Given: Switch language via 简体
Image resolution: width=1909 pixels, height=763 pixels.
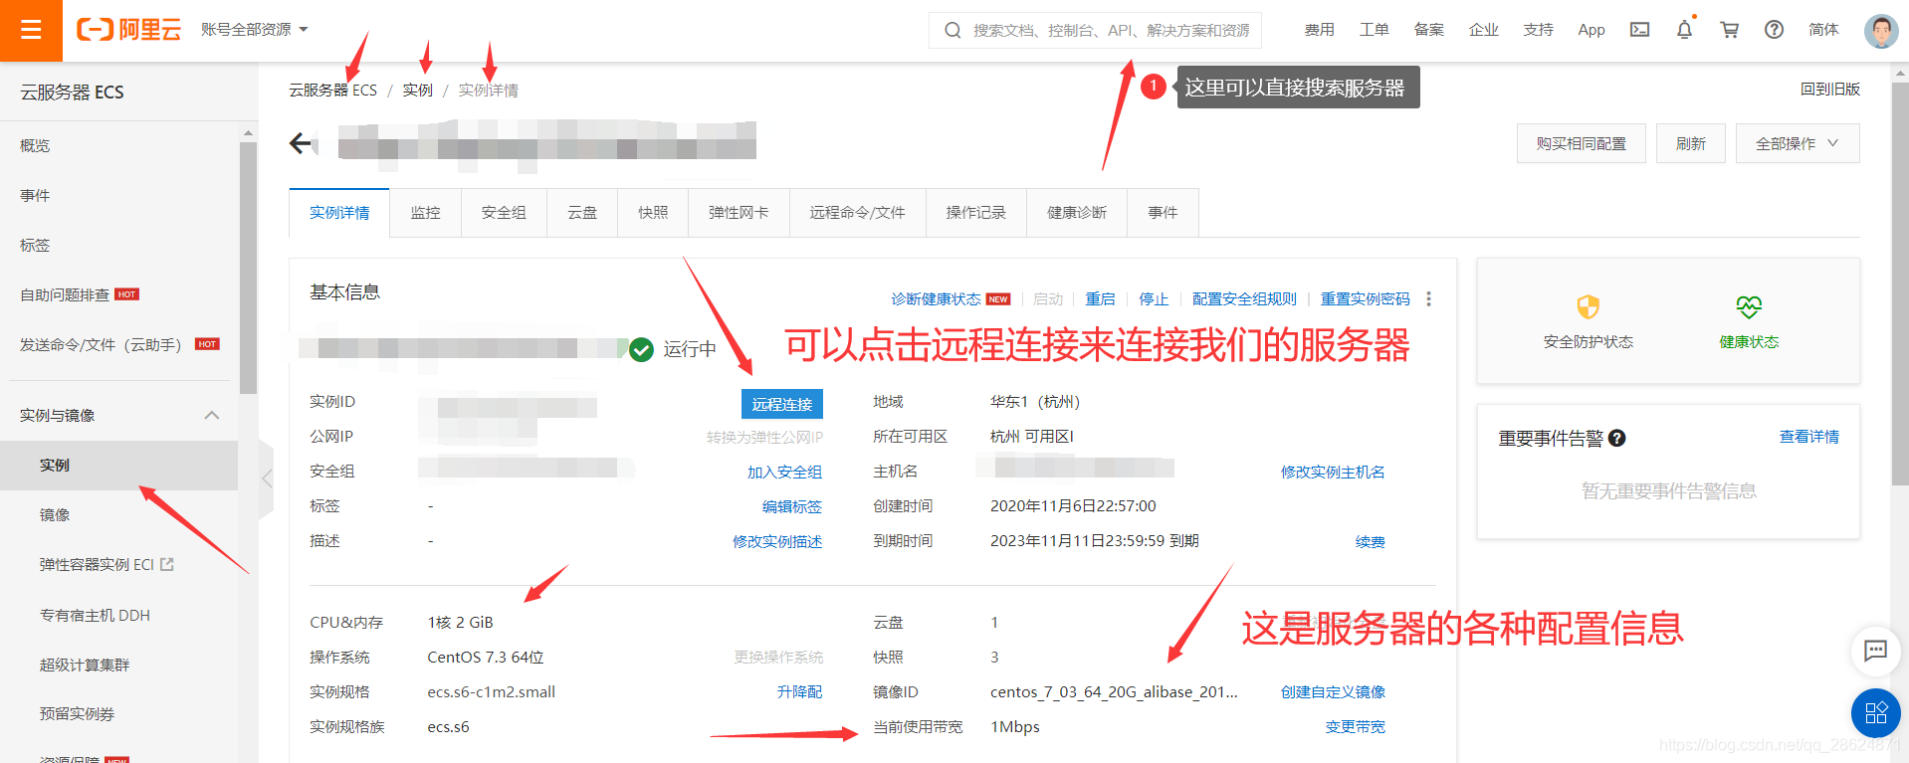Looking at the screenshot, I should (x=1823, y=30).
